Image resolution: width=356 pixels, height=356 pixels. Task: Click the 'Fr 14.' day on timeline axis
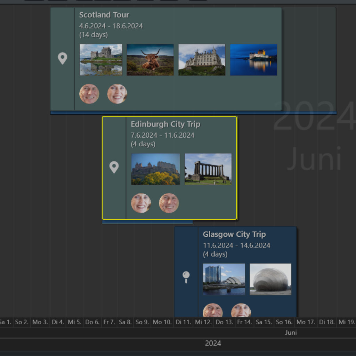pos(244,322)
